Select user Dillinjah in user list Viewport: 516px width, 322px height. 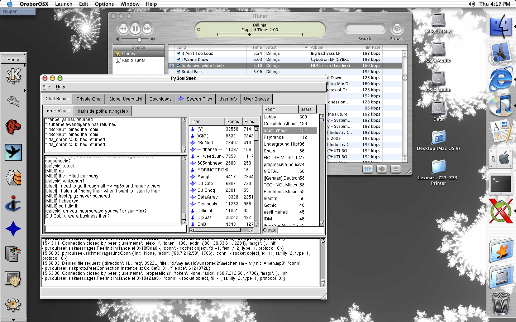221,211
